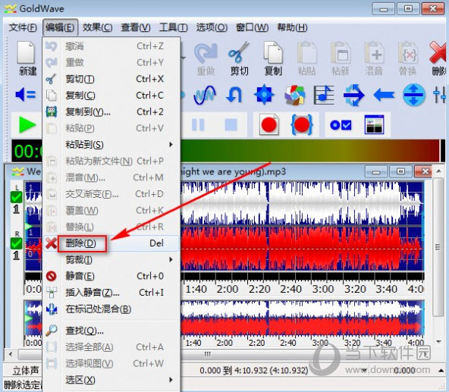Click the green-to-red level meter bar
The image size is (449, 392).
(310, 151)
